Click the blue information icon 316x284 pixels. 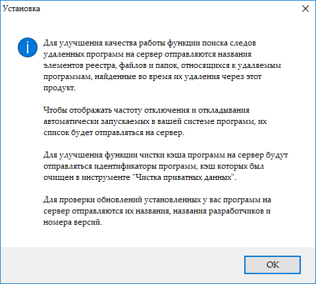pos(28,47)
